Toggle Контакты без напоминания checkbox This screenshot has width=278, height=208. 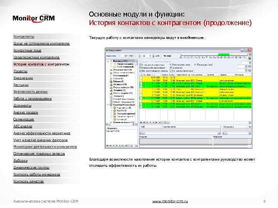coord(141,68)
